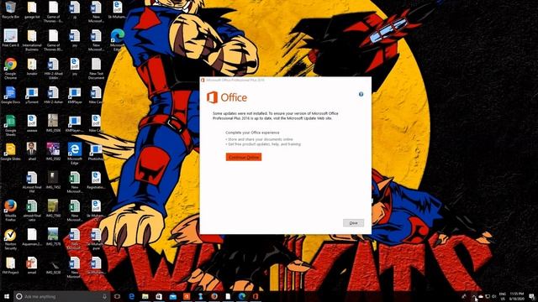Open the Google Slides desktop shortcut
The width and height of the screenshot is (538, 302).
point(11,152)
